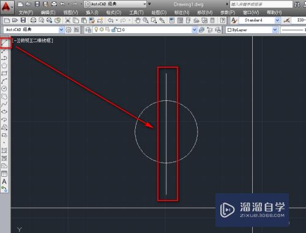Select the Rectangle tool
306x233 pixels.
click(4, 73)
